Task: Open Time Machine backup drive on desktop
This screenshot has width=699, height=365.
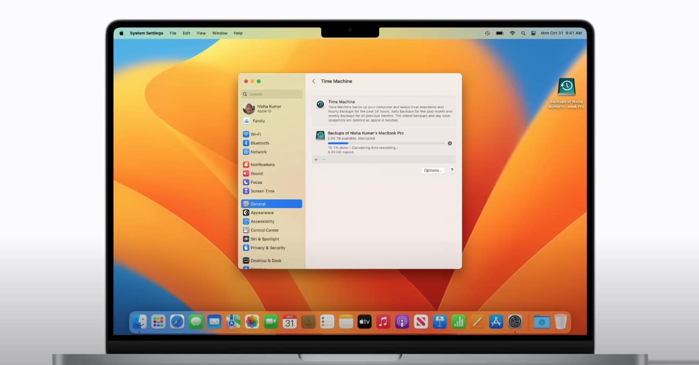Action: [566, 88]
